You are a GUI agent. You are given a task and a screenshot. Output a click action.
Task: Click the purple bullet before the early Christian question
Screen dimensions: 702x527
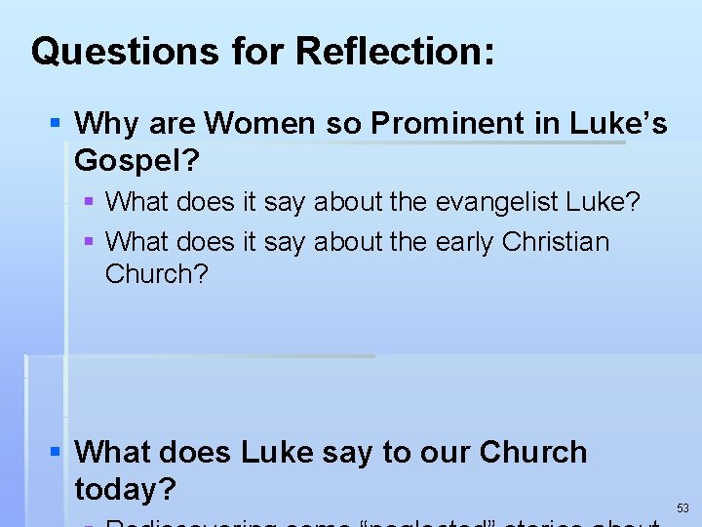tap(89, 242)
